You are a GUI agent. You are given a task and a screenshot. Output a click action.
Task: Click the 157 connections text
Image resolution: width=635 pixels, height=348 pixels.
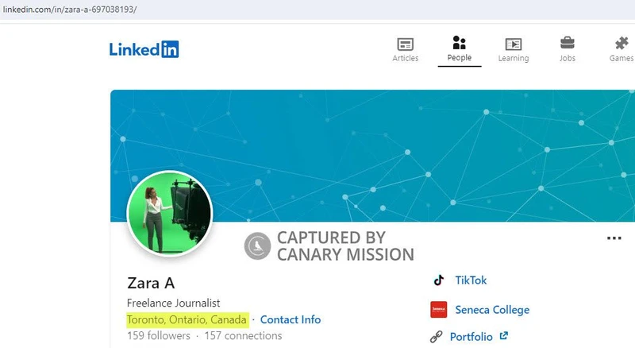[243, 336]
